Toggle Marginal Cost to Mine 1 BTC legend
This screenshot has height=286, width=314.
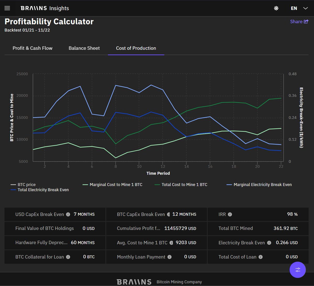113,185
